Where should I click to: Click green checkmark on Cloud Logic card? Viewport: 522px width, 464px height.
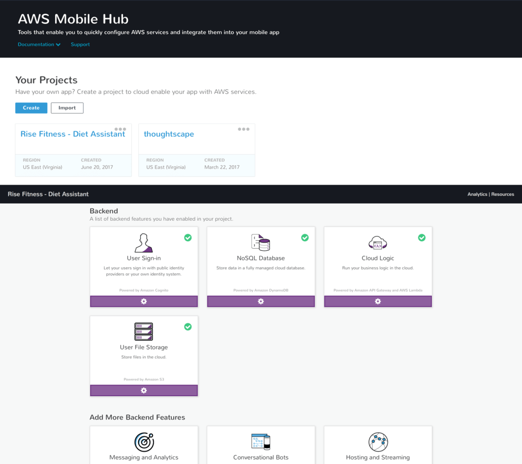tap(422, 238)
